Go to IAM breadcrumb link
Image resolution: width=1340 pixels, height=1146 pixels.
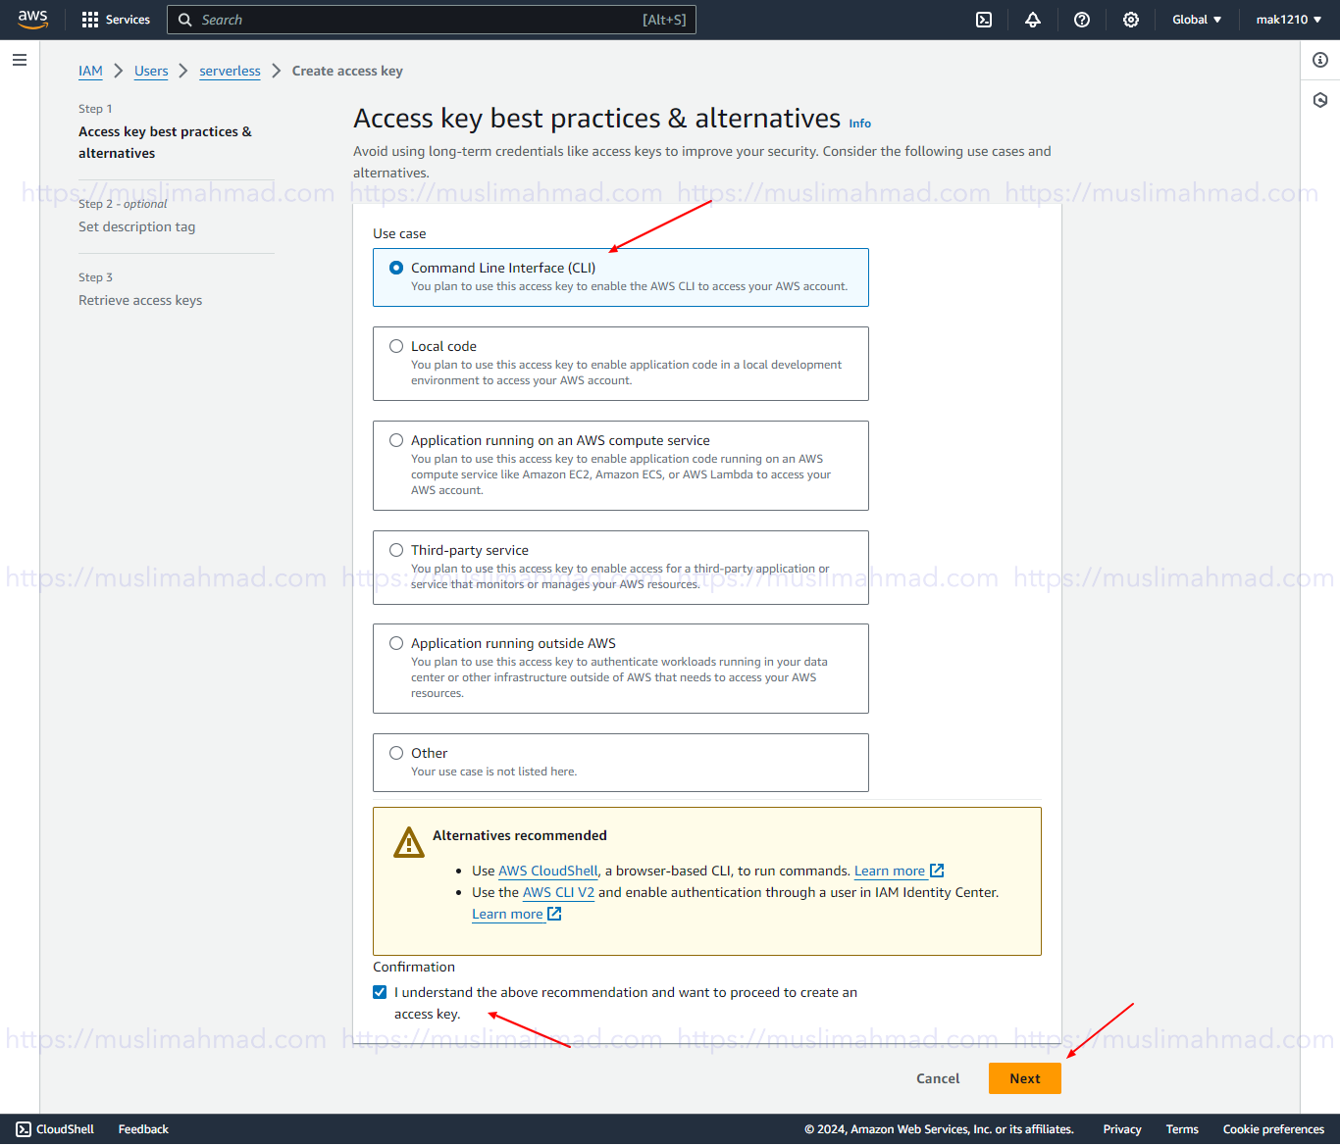(x=90, y=71)
